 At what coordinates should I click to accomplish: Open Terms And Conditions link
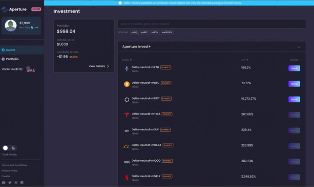pos(14,165)
